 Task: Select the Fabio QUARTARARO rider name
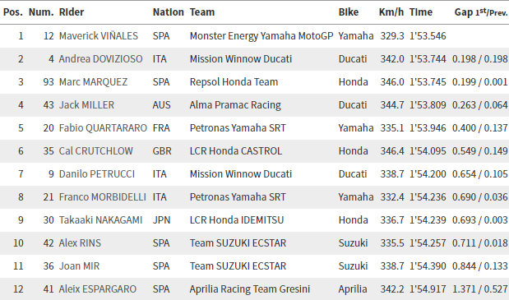[x=103, y=127]
